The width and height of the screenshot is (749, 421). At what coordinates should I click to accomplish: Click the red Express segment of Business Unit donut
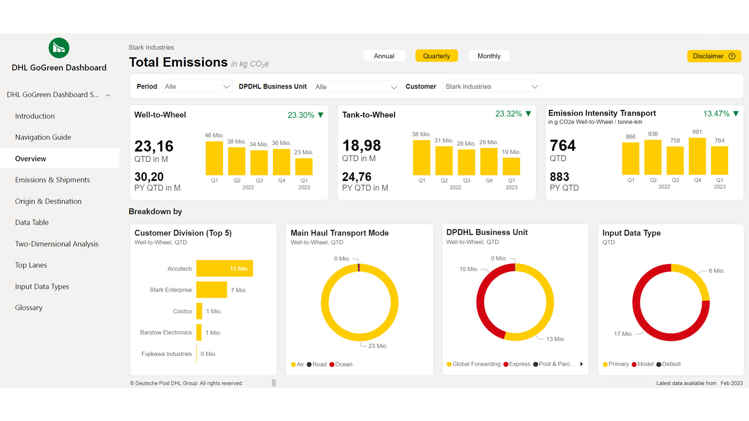480,303
